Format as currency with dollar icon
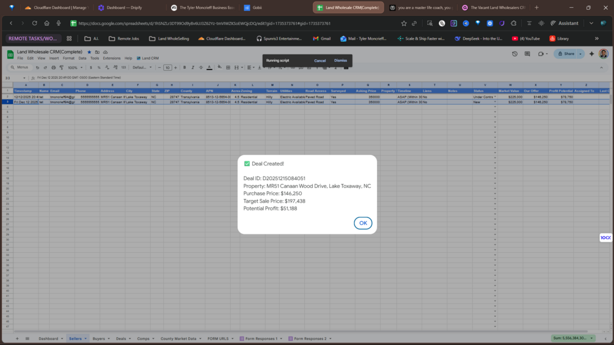The height and width of the screenshot is (345, 614). tap(91, 68)
